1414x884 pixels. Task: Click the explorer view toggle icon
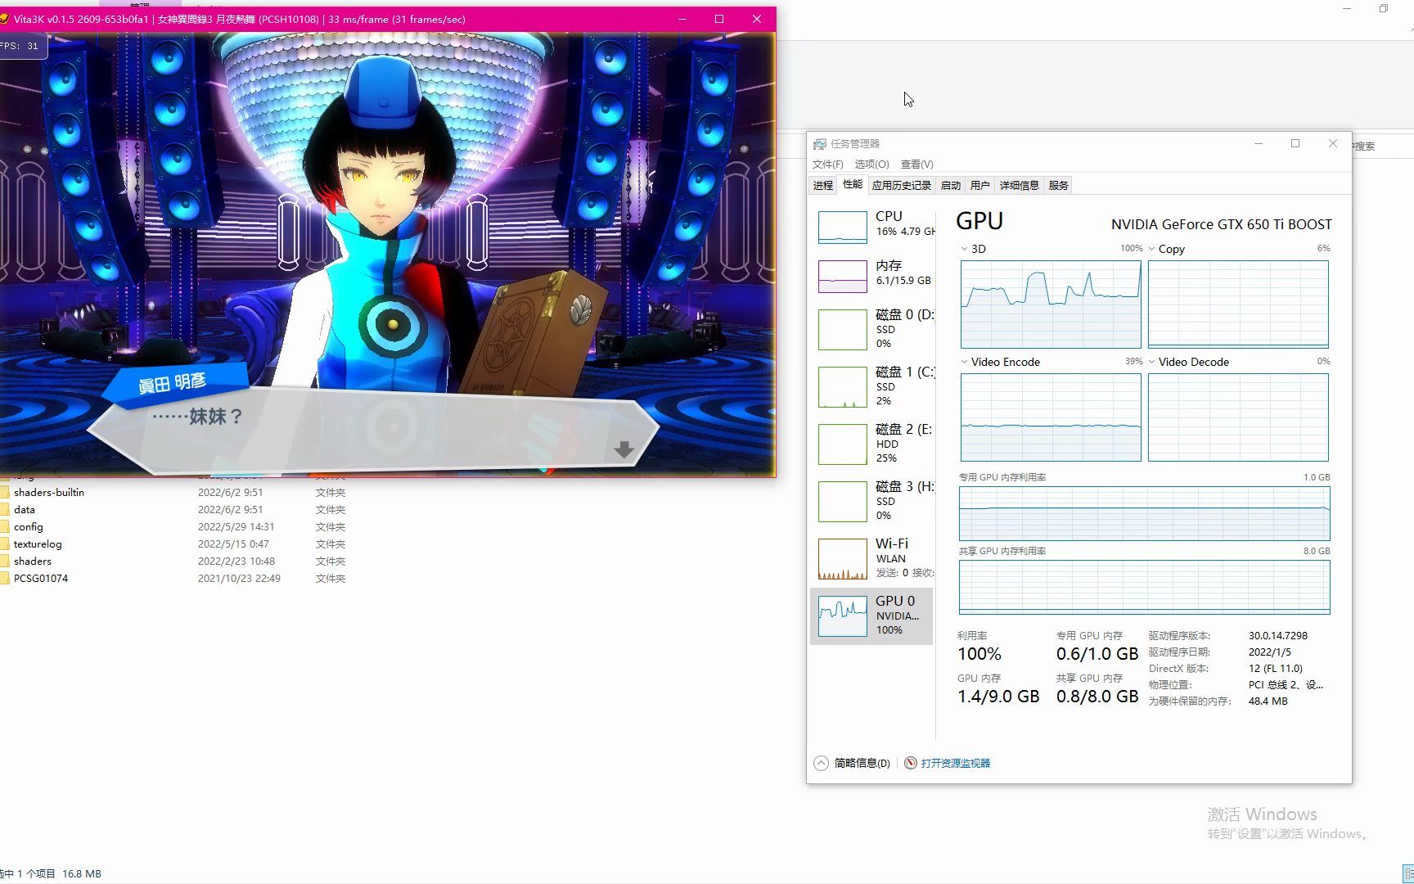pyautogui.click(x=1408, y=874)
